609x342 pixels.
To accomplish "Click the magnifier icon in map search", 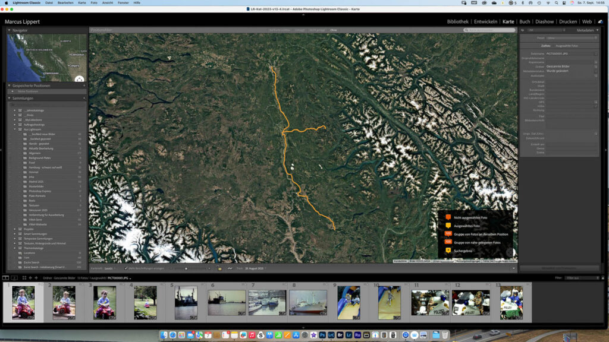I will pyautogui.click(x=466, y=30).
